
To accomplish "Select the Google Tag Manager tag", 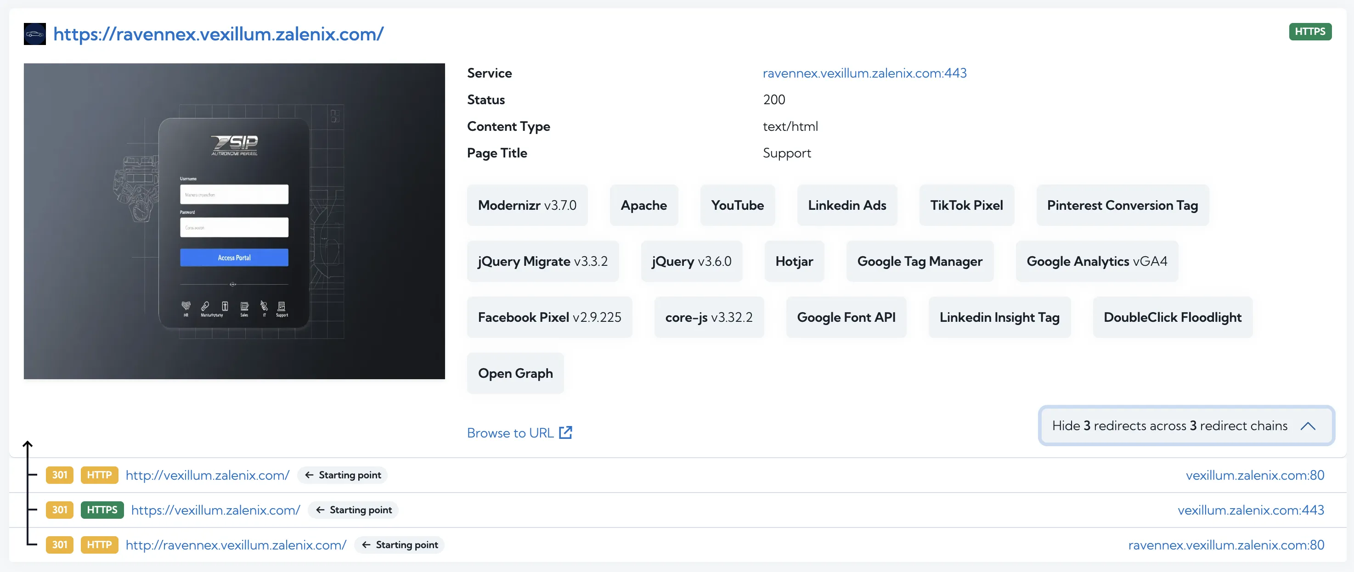I will 920,261.
